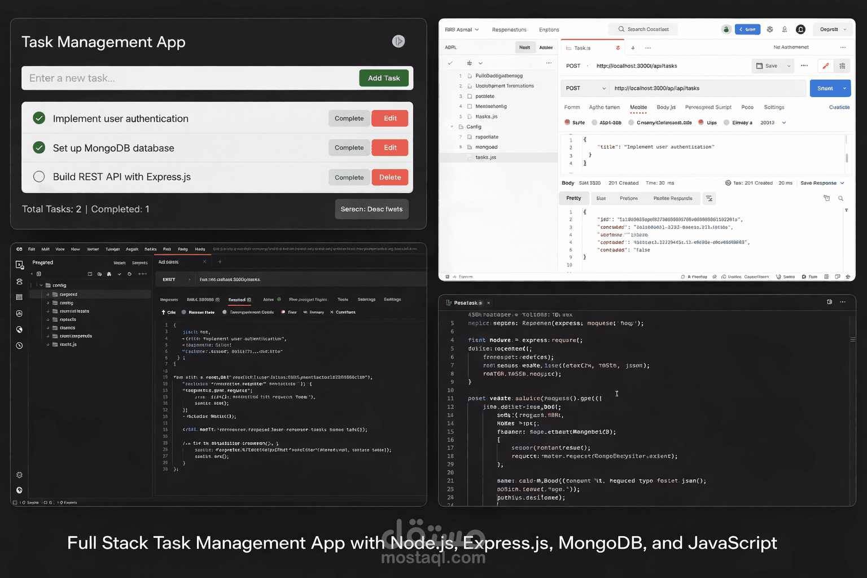This screenshot has width=867, height=578.
Task: Search the response body with the magnifier icon
Action: click(x=840, y=198)
